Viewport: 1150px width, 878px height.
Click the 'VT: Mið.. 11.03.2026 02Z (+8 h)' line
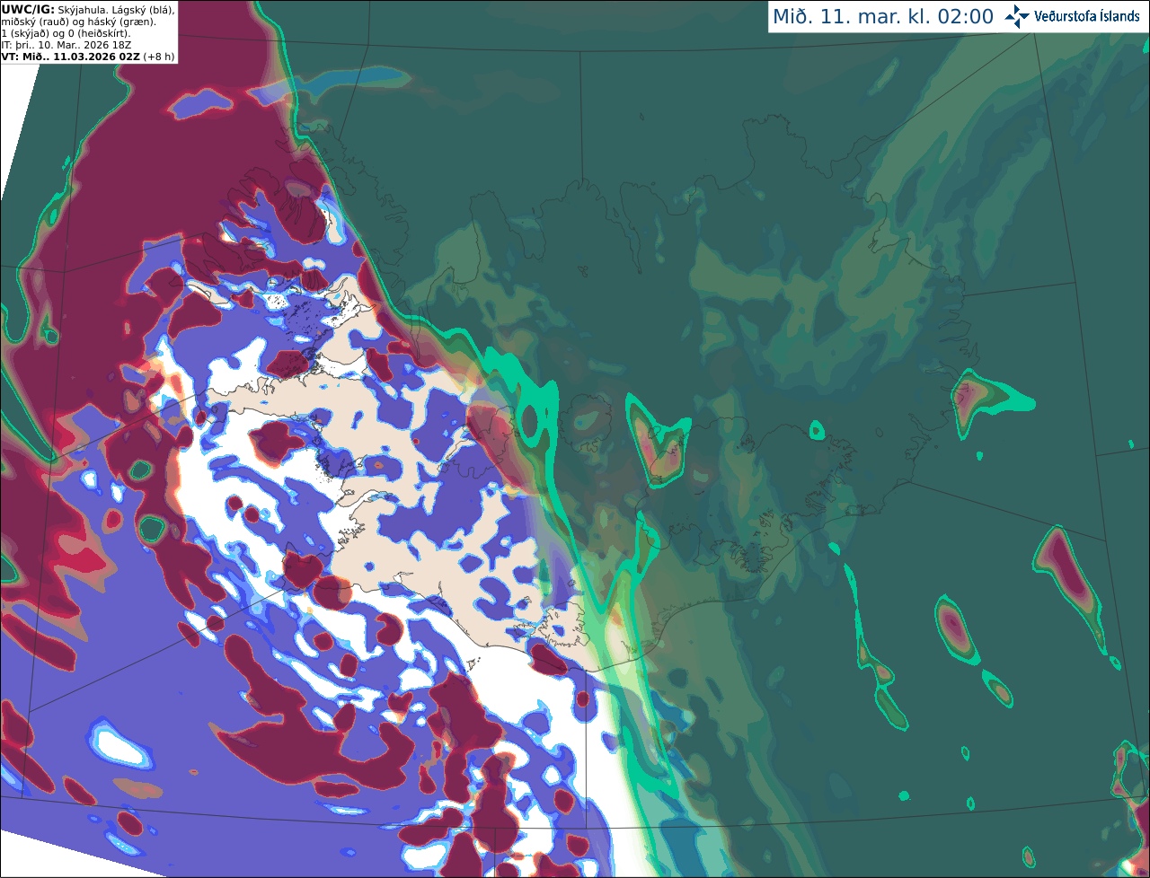pos(88,56)
